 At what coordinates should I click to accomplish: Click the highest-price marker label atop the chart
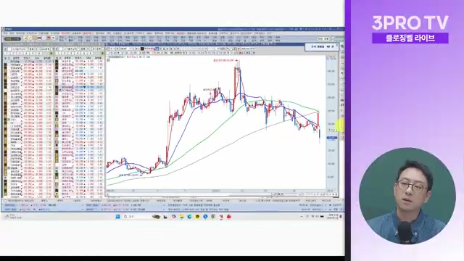(x=225, y=60)
